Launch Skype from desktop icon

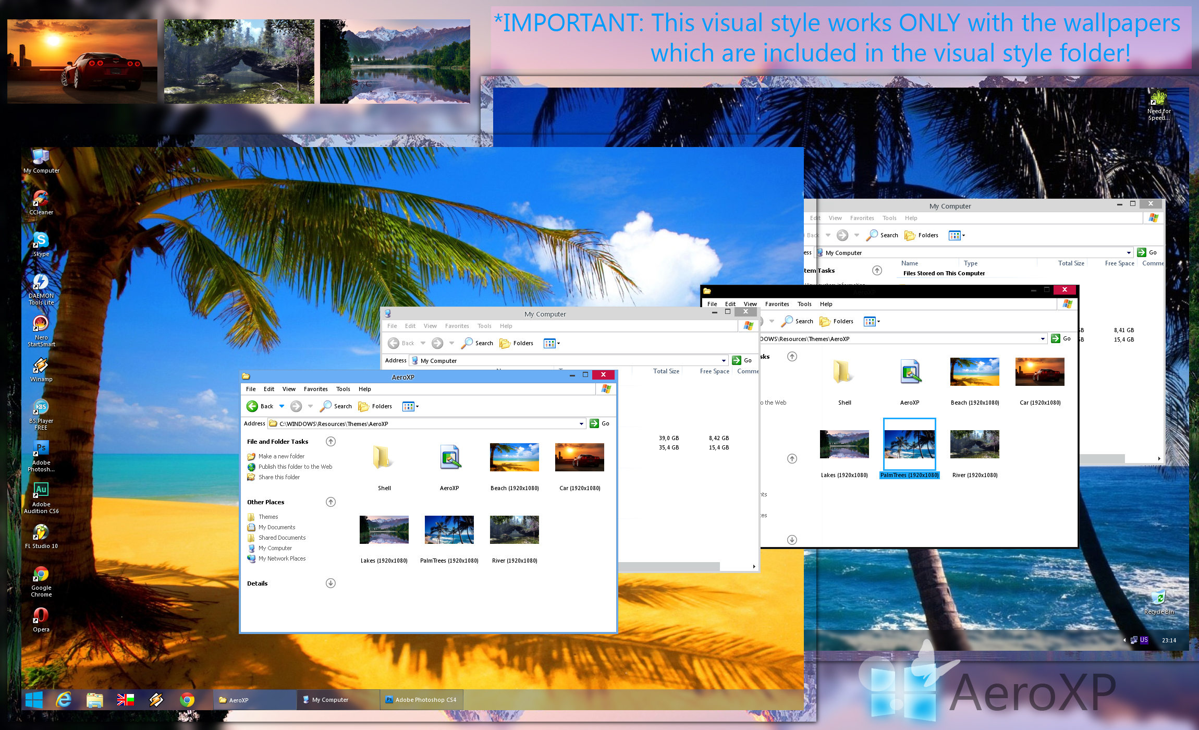click(41, 241)
